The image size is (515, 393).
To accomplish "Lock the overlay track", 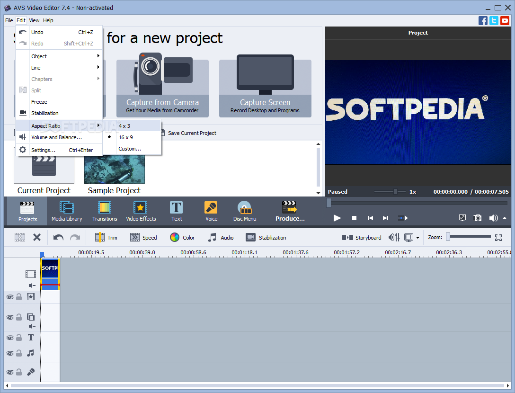I will [x=19, y=317].
